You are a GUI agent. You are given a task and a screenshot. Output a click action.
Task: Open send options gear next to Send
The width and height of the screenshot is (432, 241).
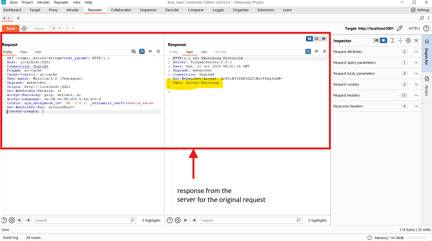click(x=24, y=28)
